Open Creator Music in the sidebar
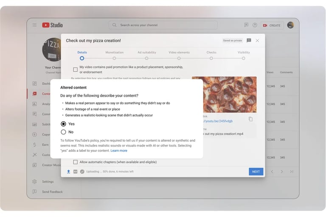 46,165
